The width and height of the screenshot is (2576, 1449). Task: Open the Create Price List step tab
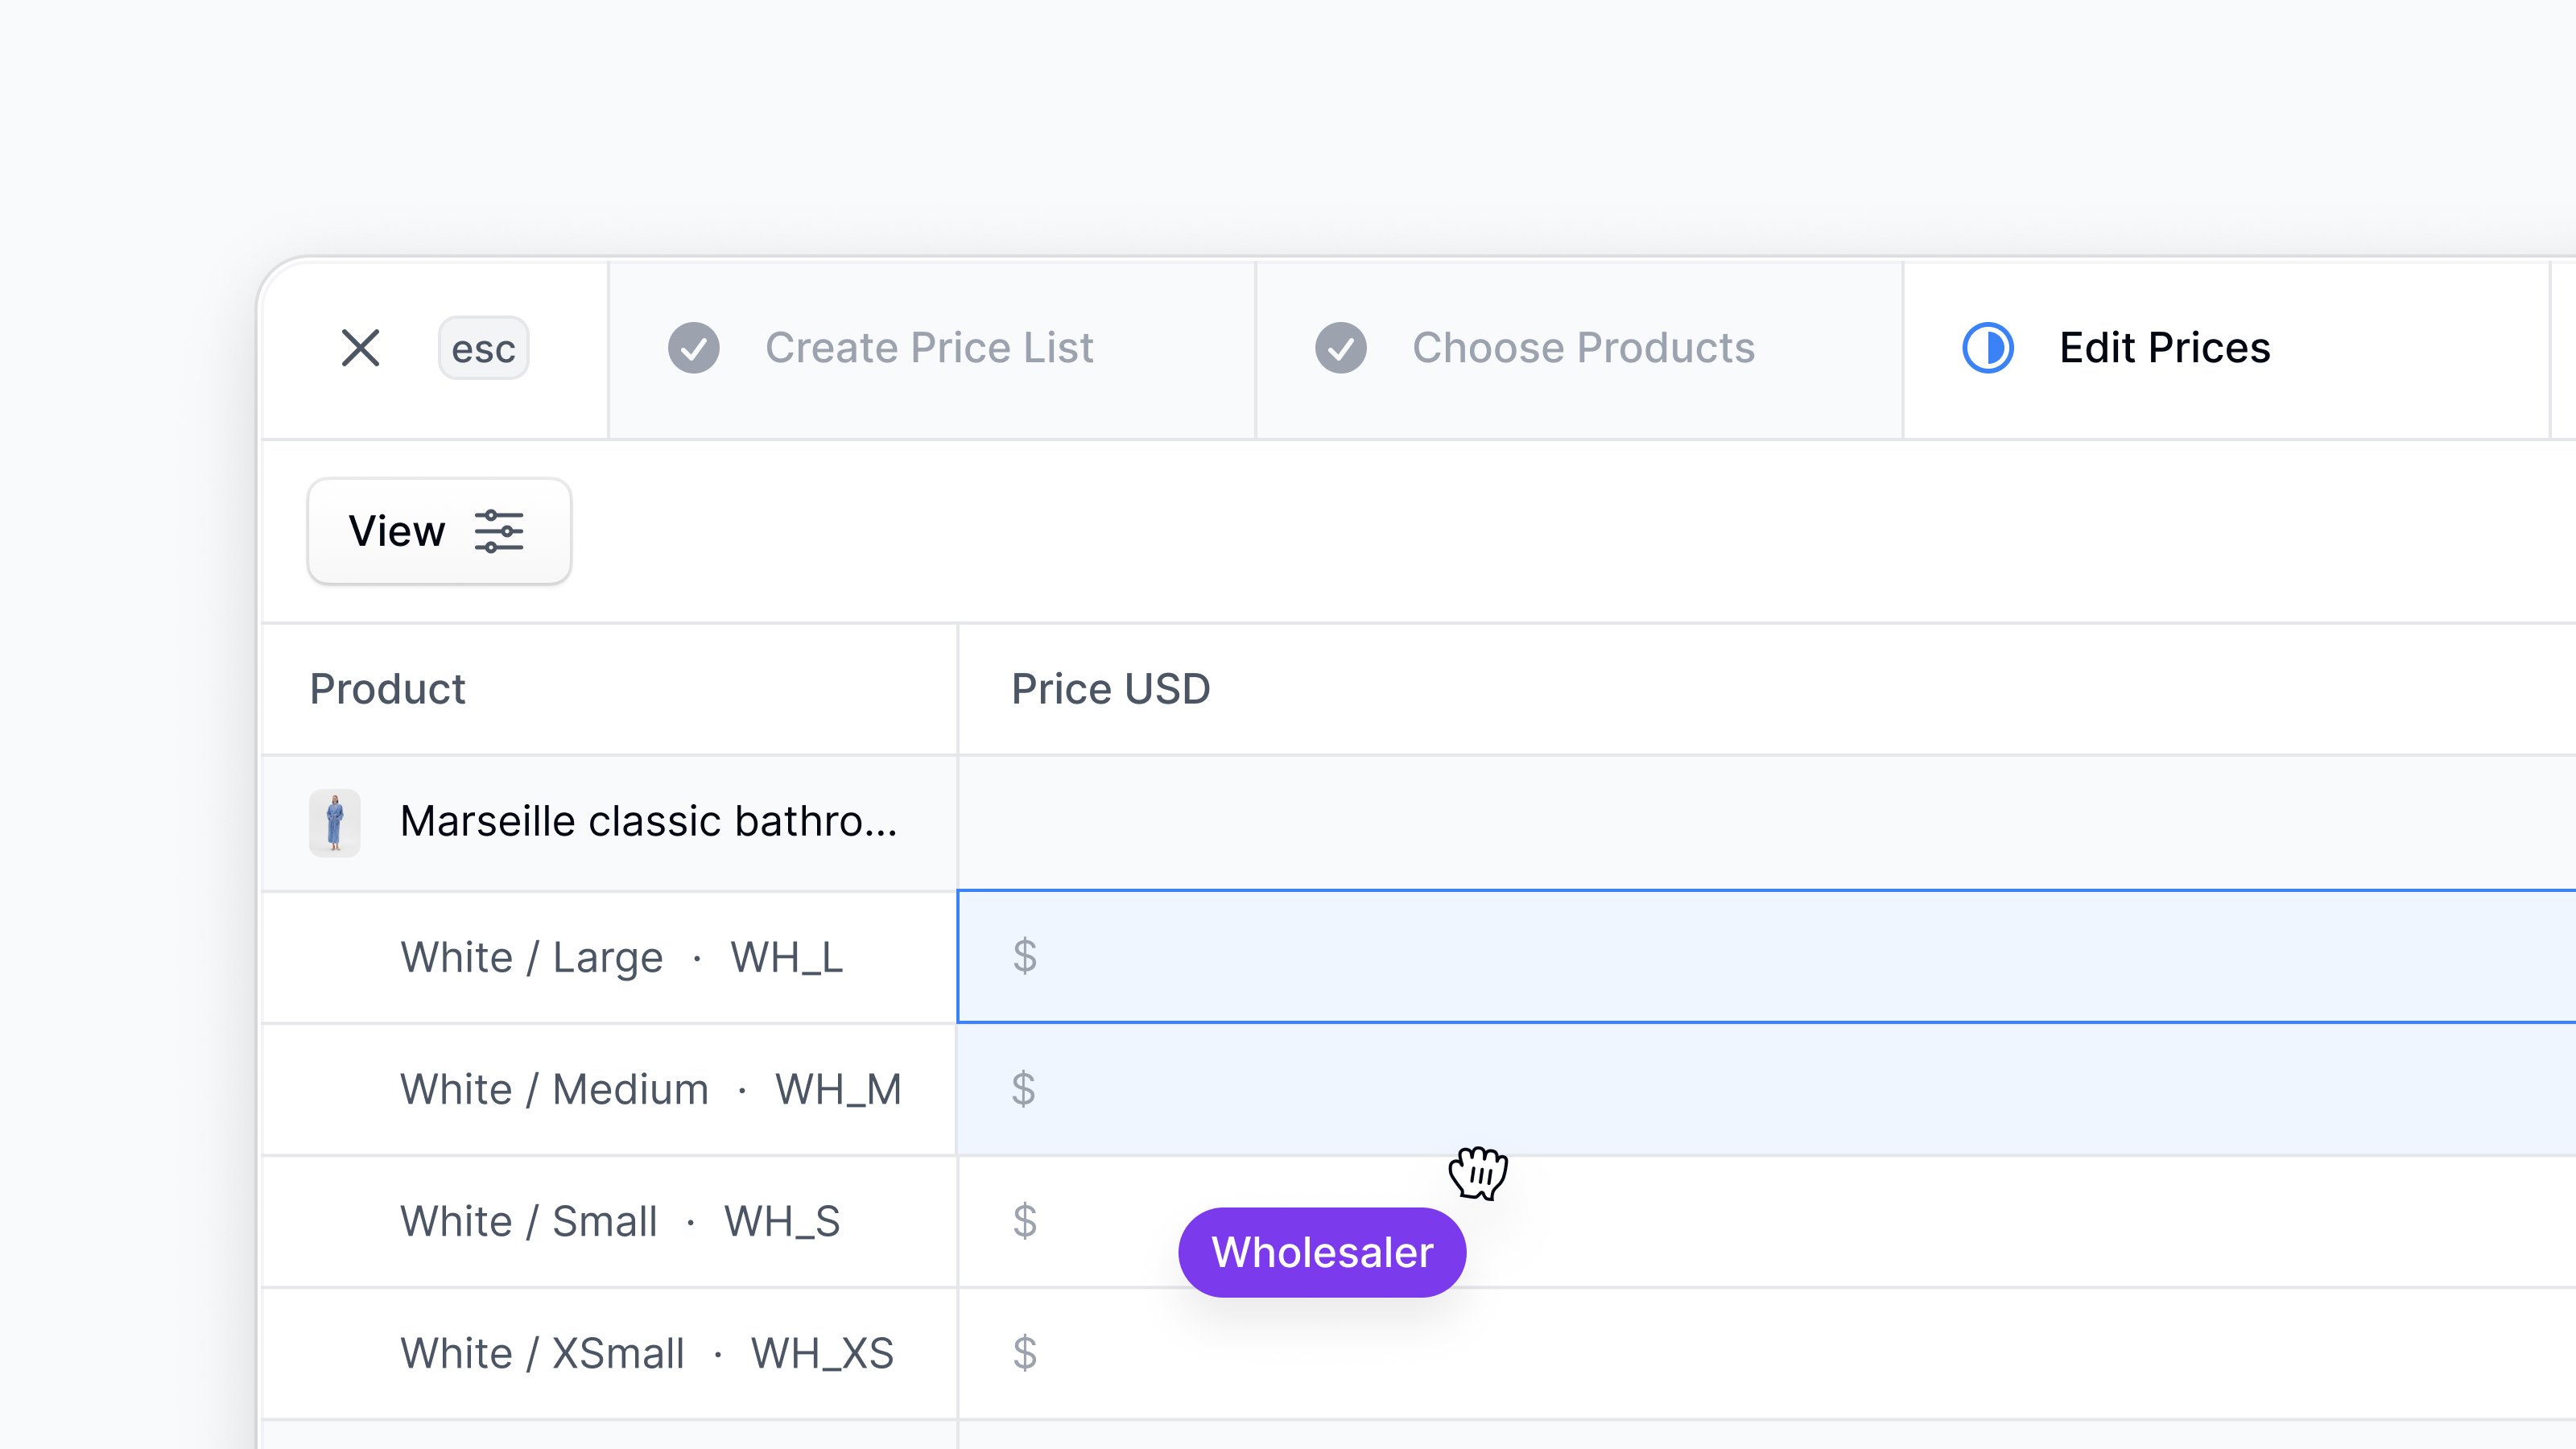coord(932,349)
